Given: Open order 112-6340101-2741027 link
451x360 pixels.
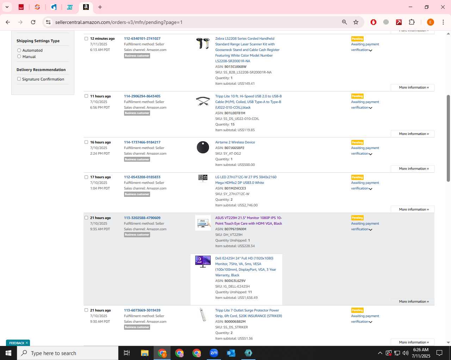Looking at the screenshot, I should point(142,39).
